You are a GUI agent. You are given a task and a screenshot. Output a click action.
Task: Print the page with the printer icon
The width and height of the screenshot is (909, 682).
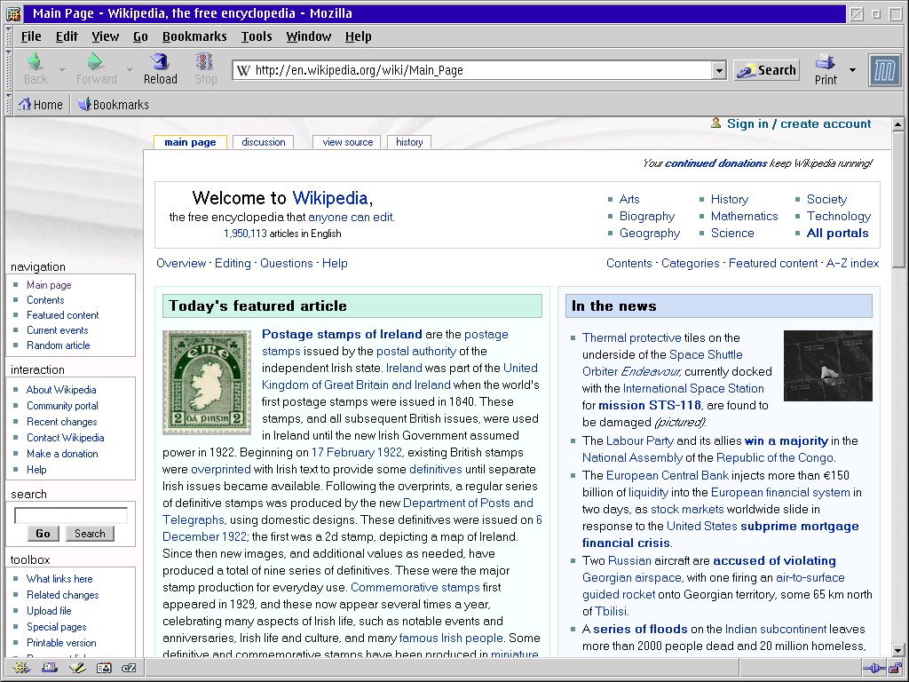[x=825, y=69]
